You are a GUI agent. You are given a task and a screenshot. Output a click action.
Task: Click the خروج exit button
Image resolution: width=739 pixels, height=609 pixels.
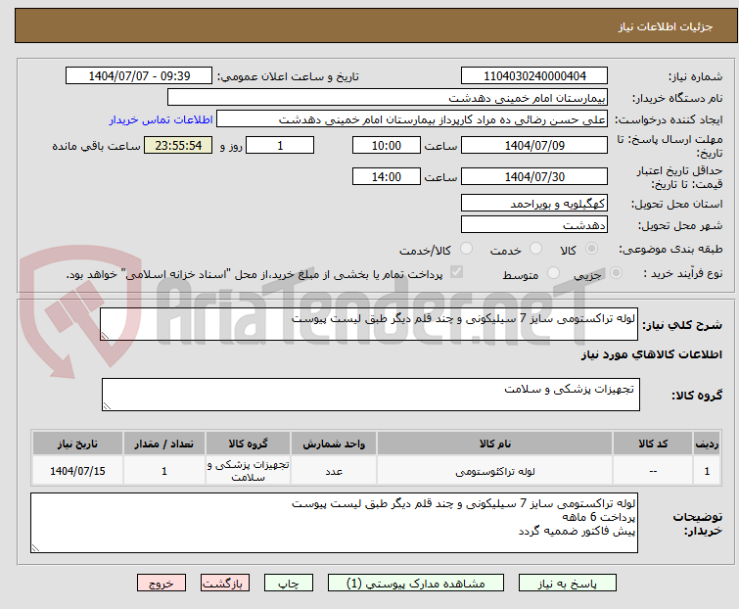(x=162, y=584)
